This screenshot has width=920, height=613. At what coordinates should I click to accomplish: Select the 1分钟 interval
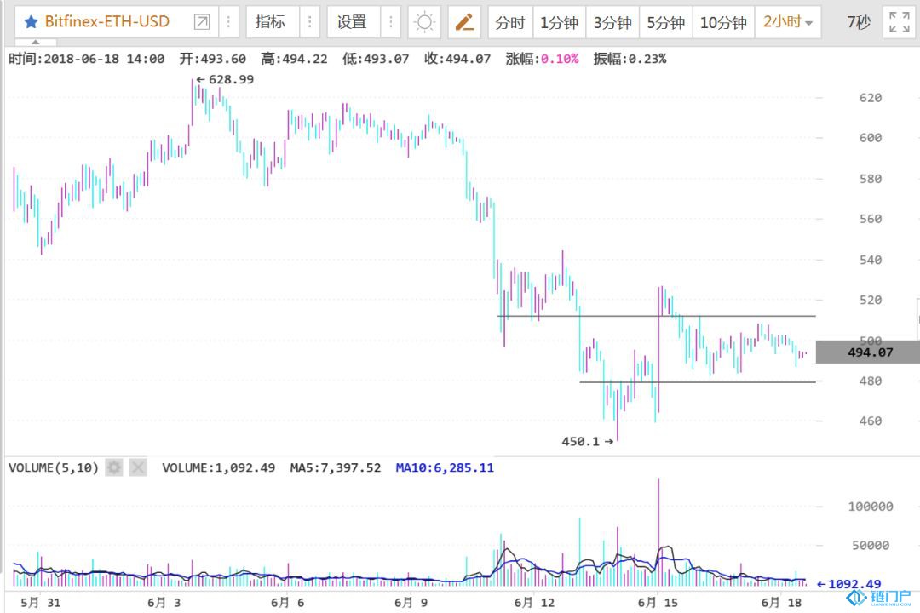(559, 23)
